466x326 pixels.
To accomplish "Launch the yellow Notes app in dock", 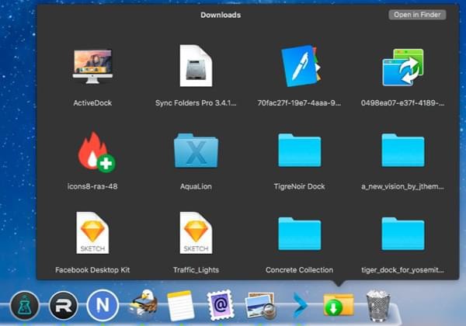I will click(x=180, y=303).
